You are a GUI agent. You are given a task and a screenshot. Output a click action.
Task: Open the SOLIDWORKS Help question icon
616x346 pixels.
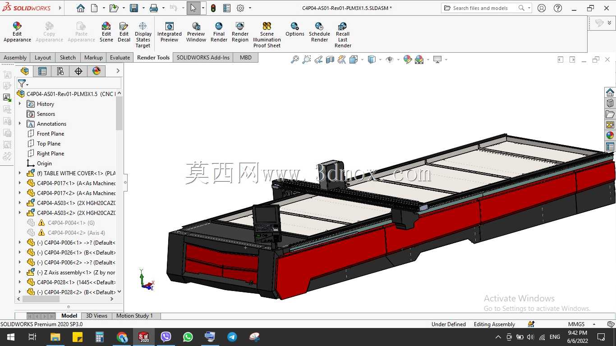[558, 8]
